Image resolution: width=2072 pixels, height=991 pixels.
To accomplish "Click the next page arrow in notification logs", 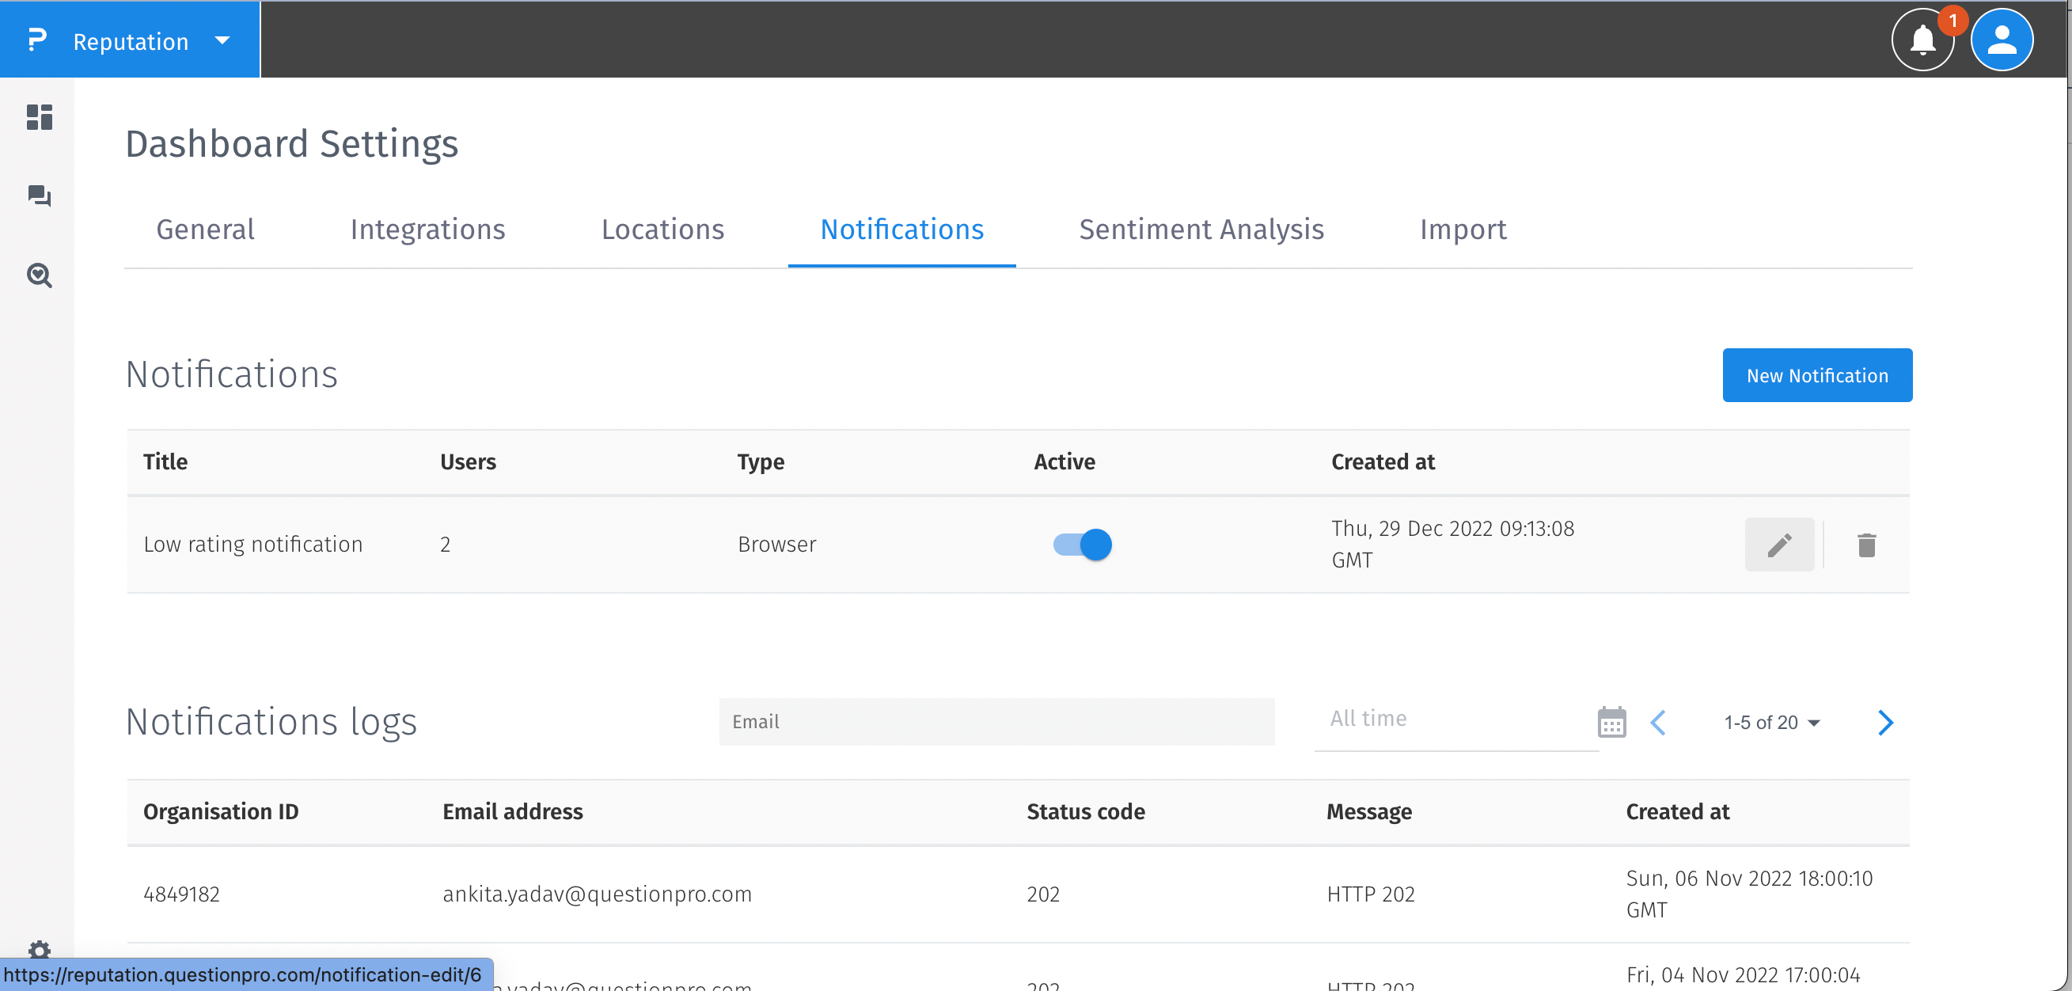I will click(1887, 723).
